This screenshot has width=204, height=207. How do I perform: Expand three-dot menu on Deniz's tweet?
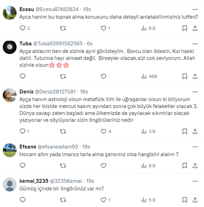195,92
